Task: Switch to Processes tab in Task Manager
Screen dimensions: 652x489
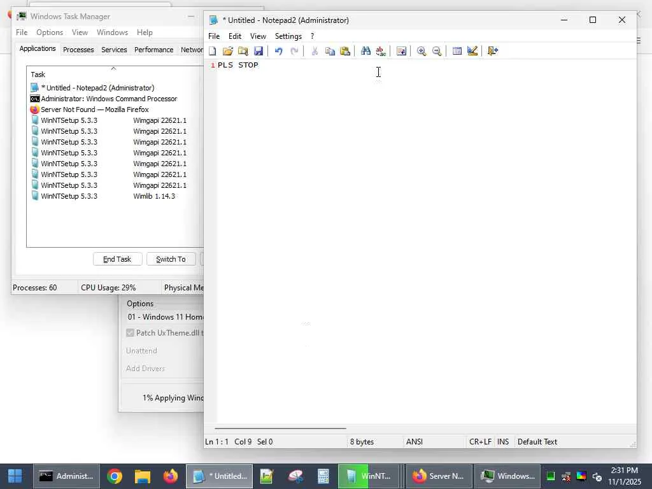Action: [x=78, y=50]
